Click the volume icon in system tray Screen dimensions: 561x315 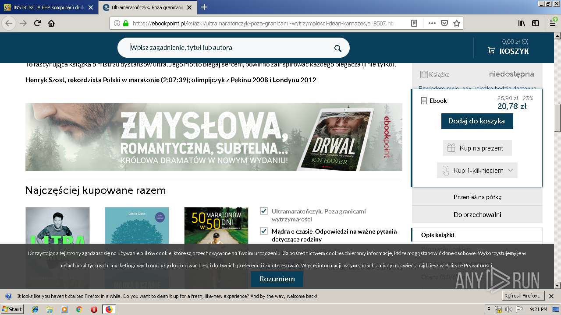point(508,309)
